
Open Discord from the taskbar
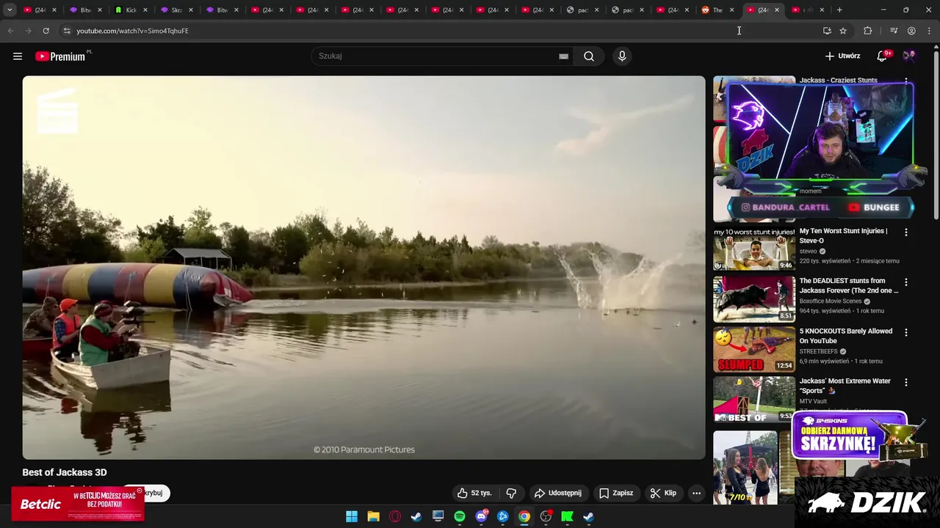pos(481,516)
